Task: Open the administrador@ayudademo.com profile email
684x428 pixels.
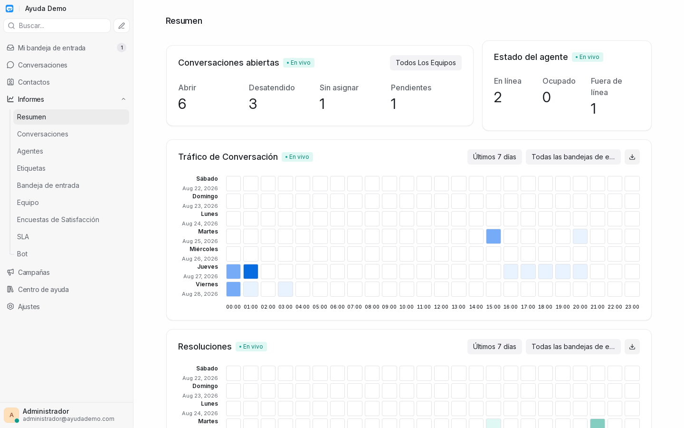Action: [68, 419]
